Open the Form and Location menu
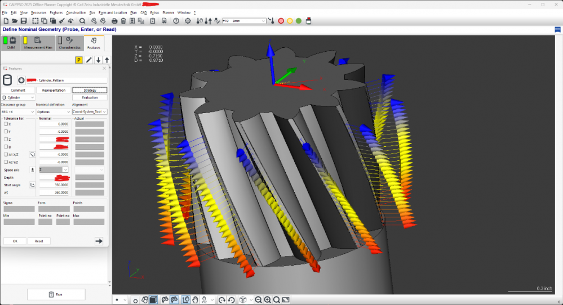Image resolution: width=563 pixels, height=305 pixels. 113,12
